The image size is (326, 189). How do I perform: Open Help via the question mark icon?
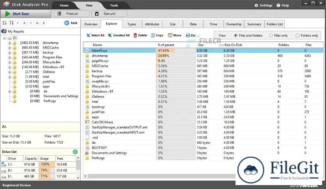(x=278, y=5)
